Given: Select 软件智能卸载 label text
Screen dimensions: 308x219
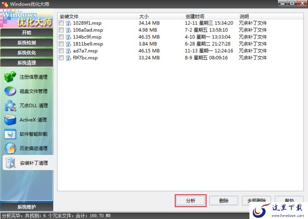Looking at the screenshot, I should 33,134.
